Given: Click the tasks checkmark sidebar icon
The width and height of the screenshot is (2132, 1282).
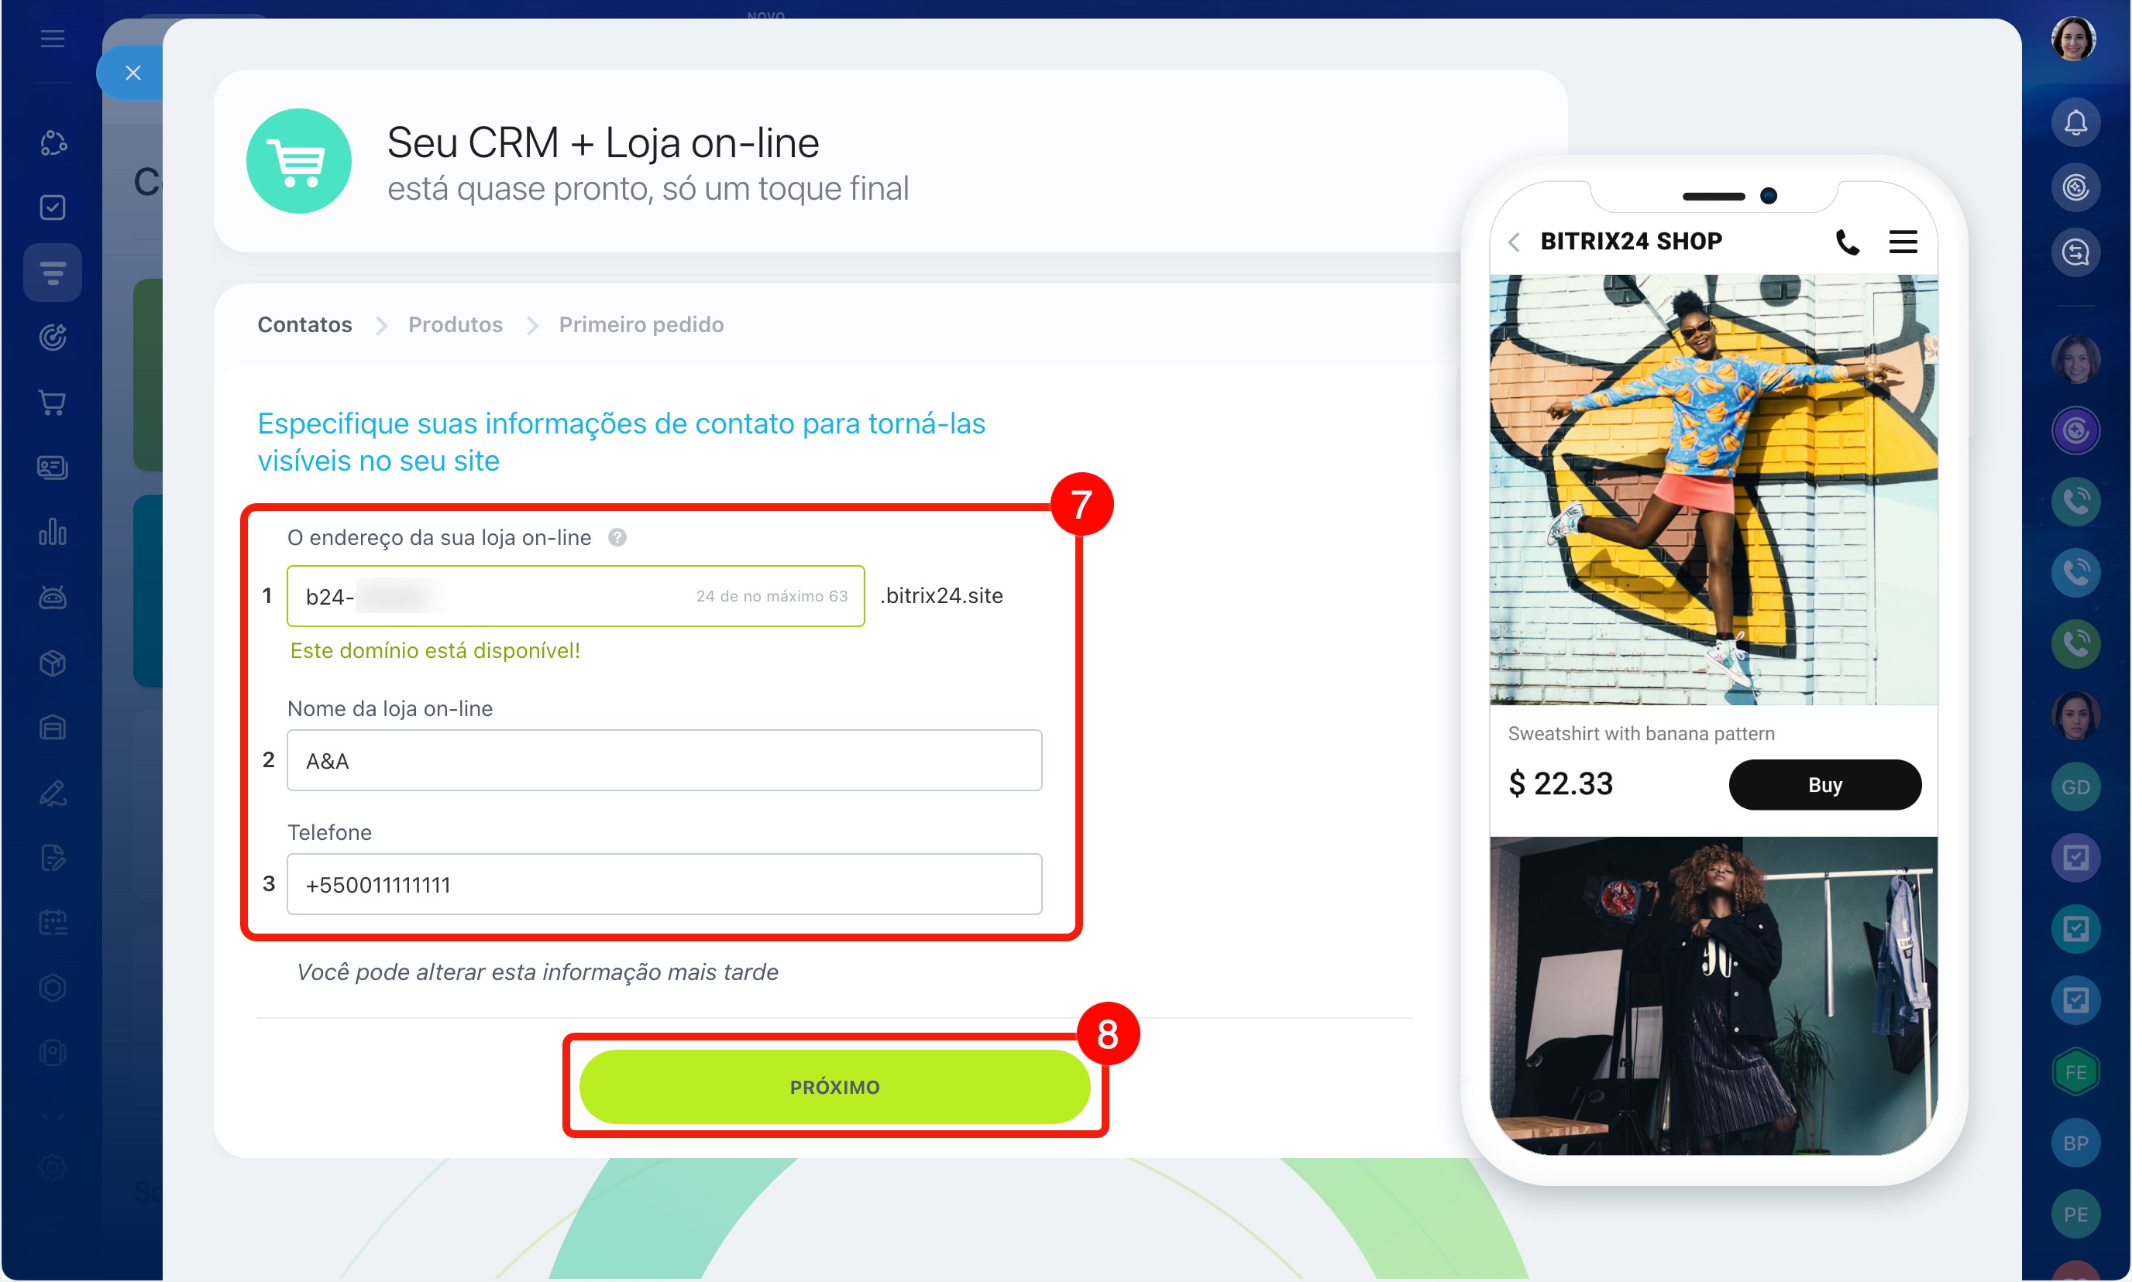Looking at the screenshot, I should click(x=53, y=207).
